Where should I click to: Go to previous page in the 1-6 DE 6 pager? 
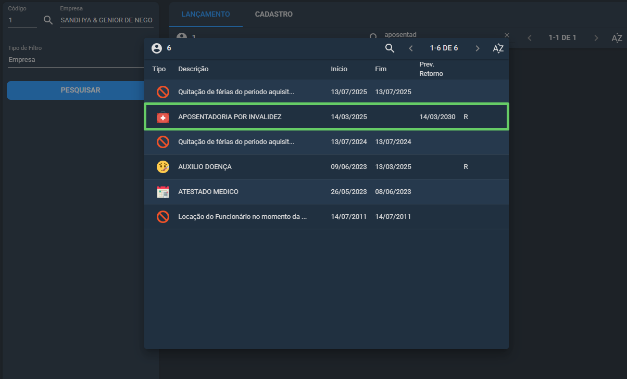tap(411, 48)
